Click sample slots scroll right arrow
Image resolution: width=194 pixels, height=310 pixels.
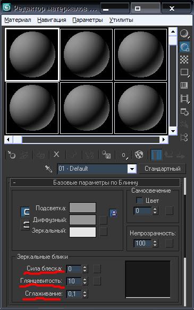[x=164, y=140]
